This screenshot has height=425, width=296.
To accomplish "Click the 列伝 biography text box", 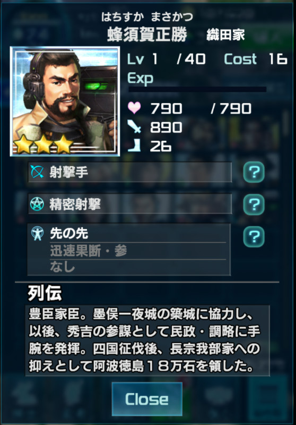I will click(x=147, y=341).
